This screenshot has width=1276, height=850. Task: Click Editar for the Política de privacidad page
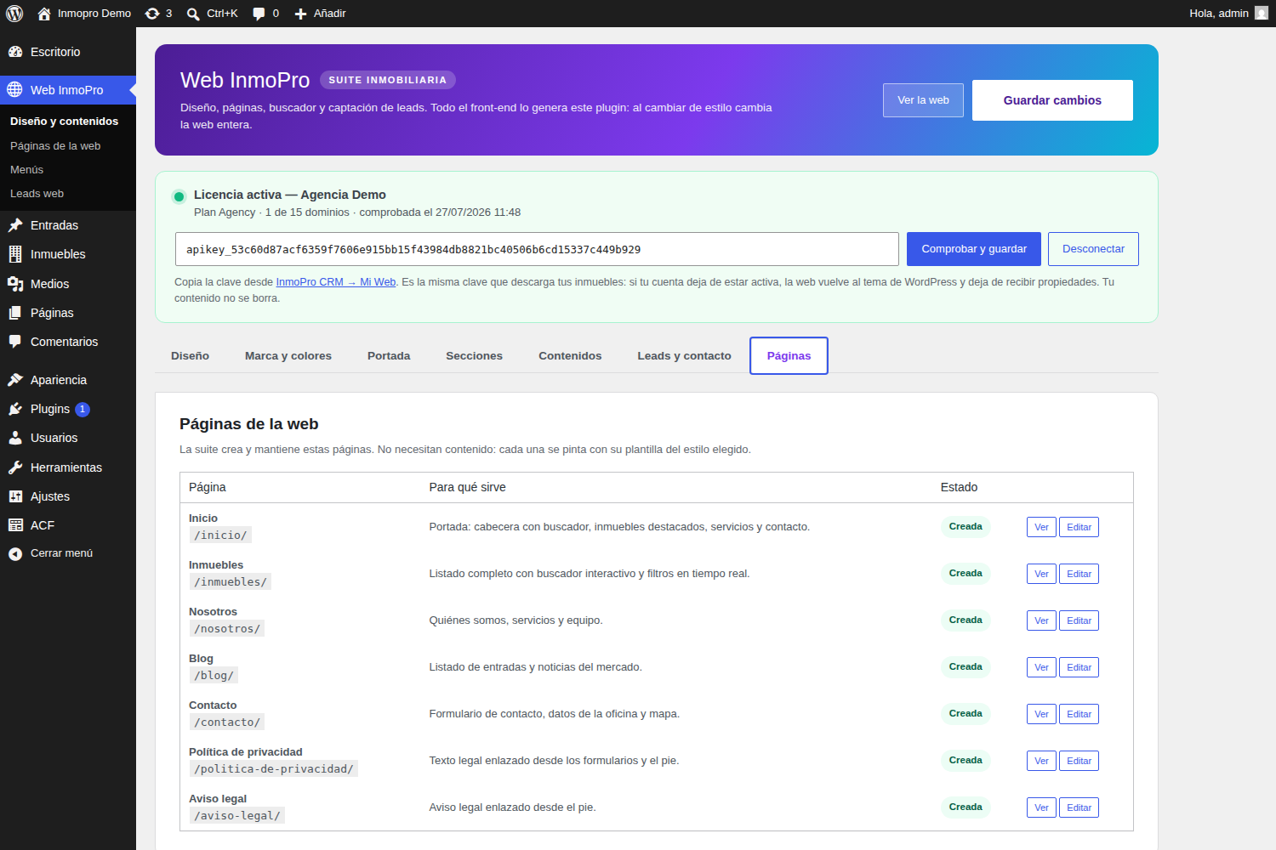(1079, 761)
